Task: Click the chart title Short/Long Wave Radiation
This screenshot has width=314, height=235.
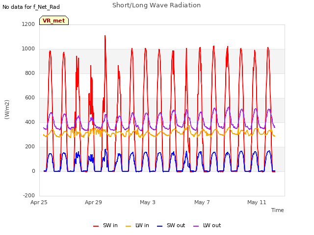Action: click(157, 5)
